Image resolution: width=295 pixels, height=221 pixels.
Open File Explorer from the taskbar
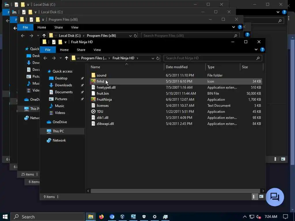point(91,217)
